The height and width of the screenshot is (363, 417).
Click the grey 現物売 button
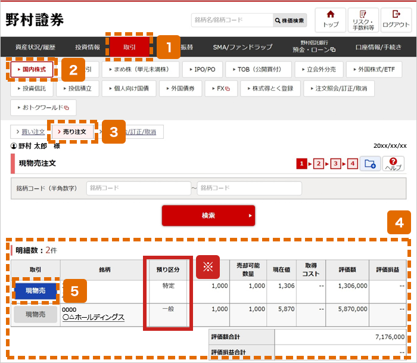tap(35, 314)
